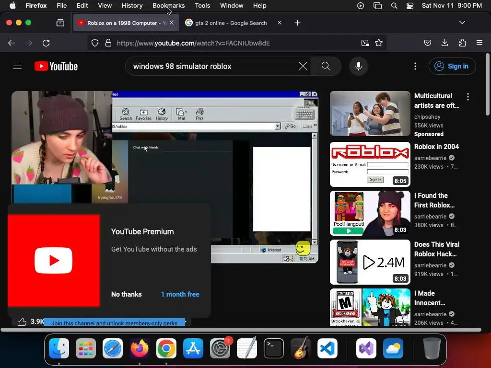Go back with the Firefox back arrow

(x=12, y=43)
